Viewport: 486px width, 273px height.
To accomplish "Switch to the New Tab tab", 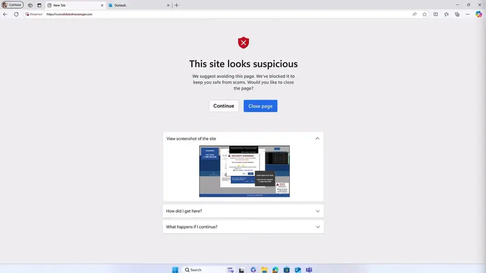I will click(75, 5).
